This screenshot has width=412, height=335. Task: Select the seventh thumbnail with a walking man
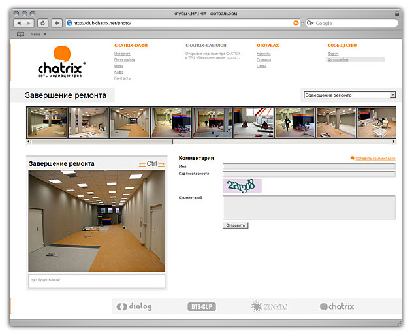295,122
